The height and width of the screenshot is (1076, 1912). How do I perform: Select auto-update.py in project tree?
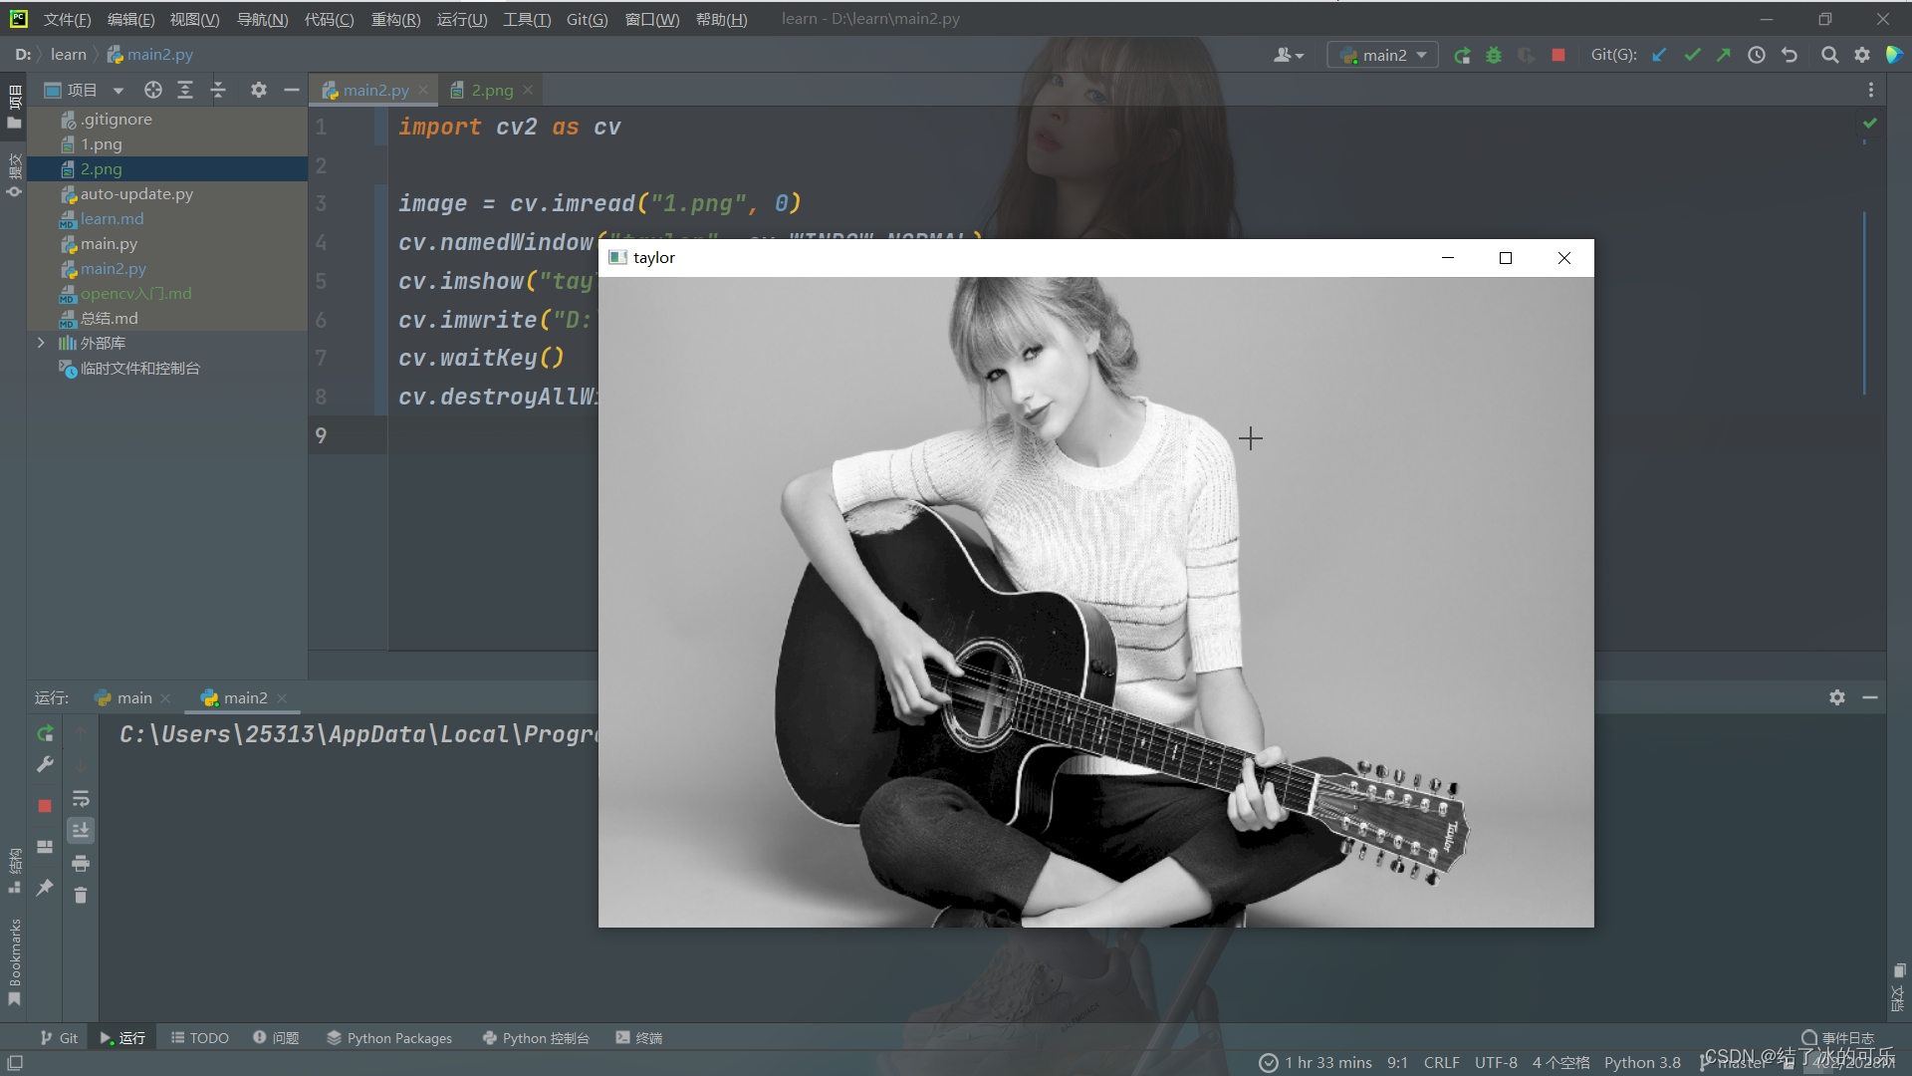click(136, 194)
